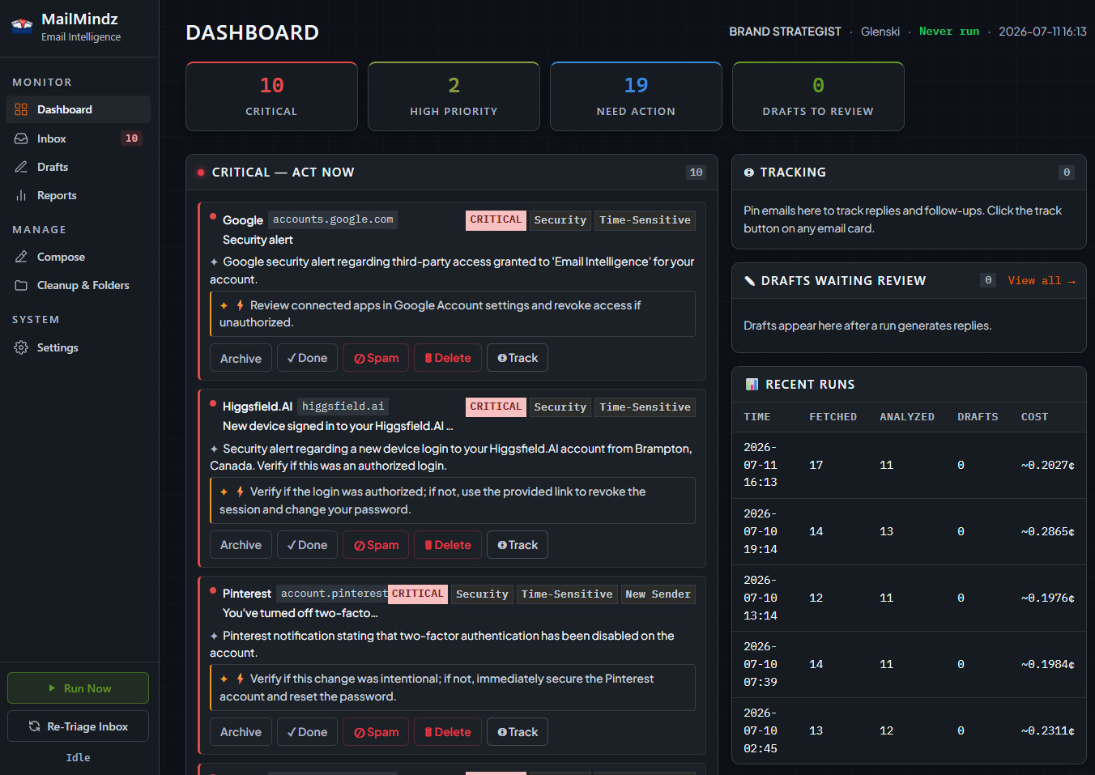Screen dimensions: 1095x775
Task: Click the CRITICAL tag on Google email
Action: [496, 220]
